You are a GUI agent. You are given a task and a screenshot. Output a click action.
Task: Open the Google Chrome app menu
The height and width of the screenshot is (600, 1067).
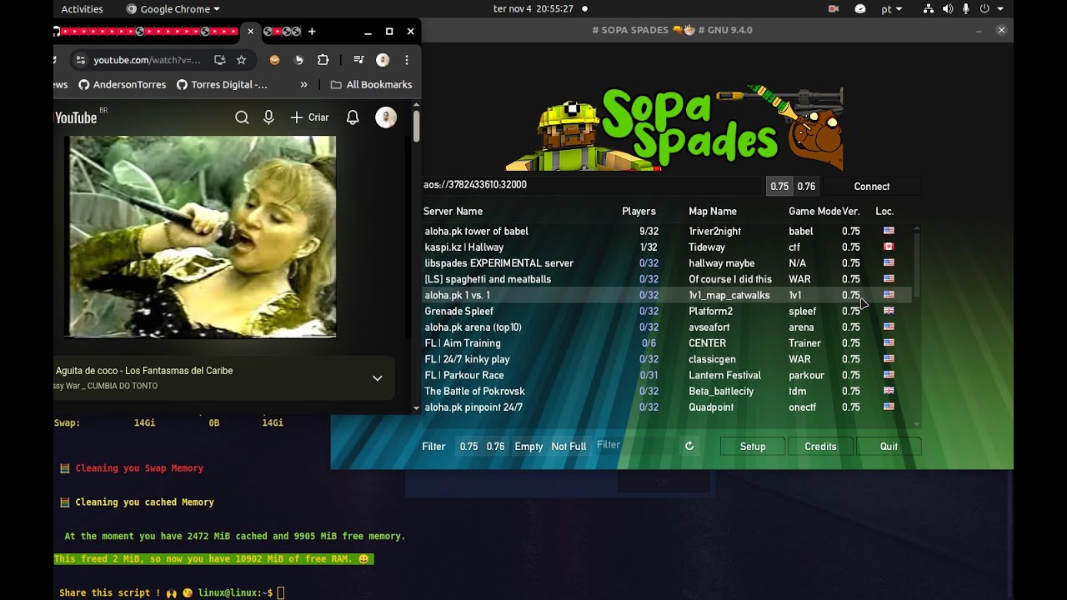[x=173, y=9]
